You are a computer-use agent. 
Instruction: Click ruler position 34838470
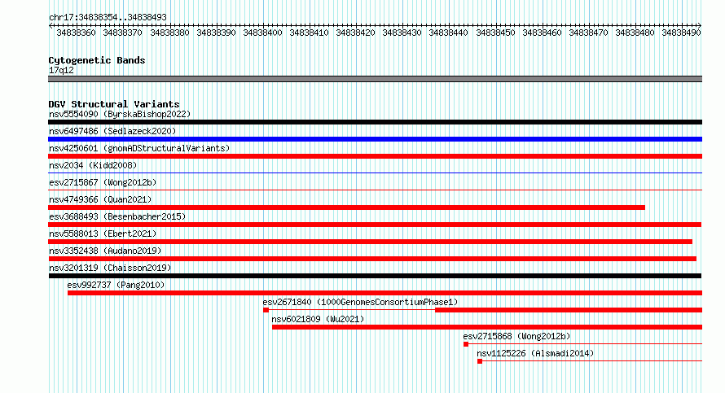click(588, 33)
